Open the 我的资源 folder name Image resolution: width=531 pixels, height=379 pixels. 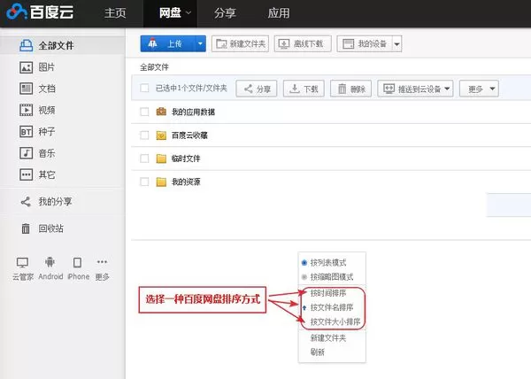186,182
